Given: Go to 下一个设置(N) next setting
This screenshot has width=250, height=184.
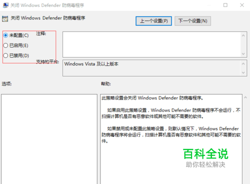Looking at the screenshot, I should [192, 21].
